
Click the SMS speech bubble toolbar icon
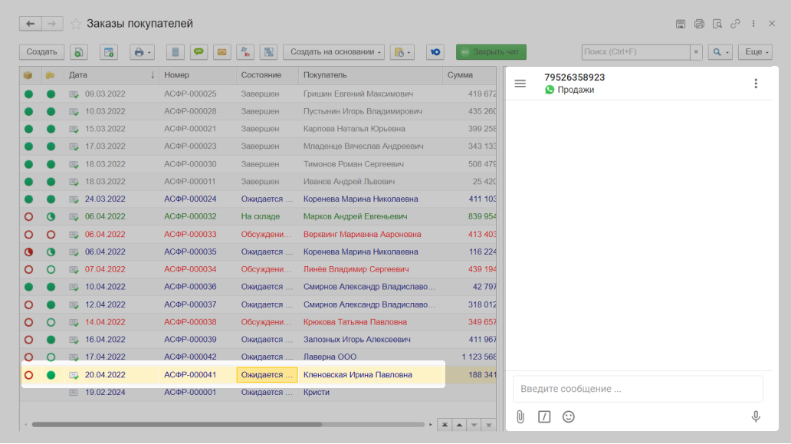pyautogui.click(x=199, y=52)
